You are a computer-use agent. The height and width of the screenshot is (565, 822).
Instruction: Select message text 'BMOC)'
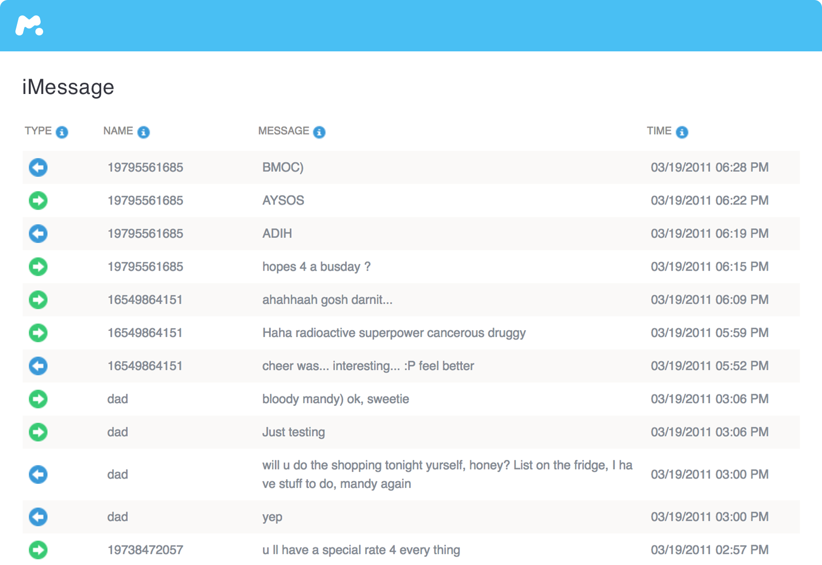click(283, 167)
